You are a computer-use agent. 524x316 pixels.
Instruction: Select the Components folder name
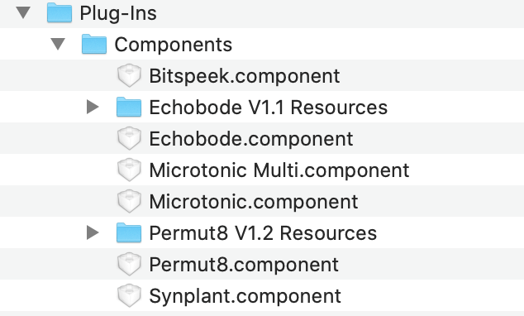tap(173, 45)
